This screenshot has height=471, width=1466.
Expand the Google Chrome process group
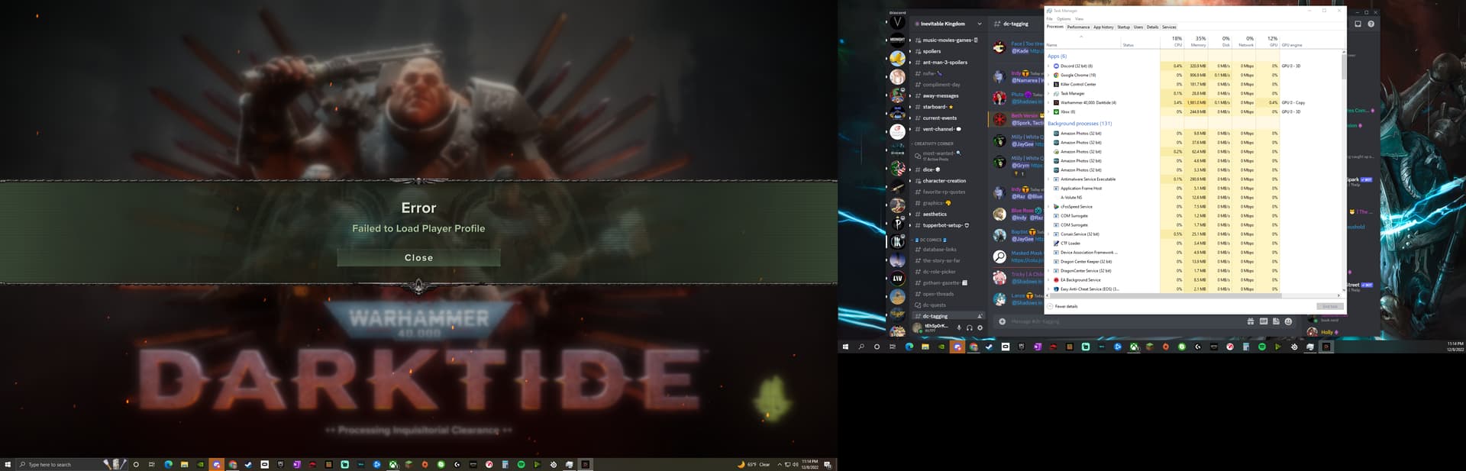pos(1049,76)
